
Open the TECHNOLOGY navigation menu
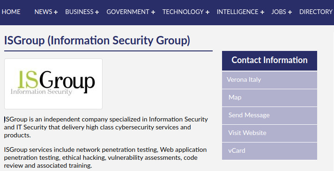(183, 12)
